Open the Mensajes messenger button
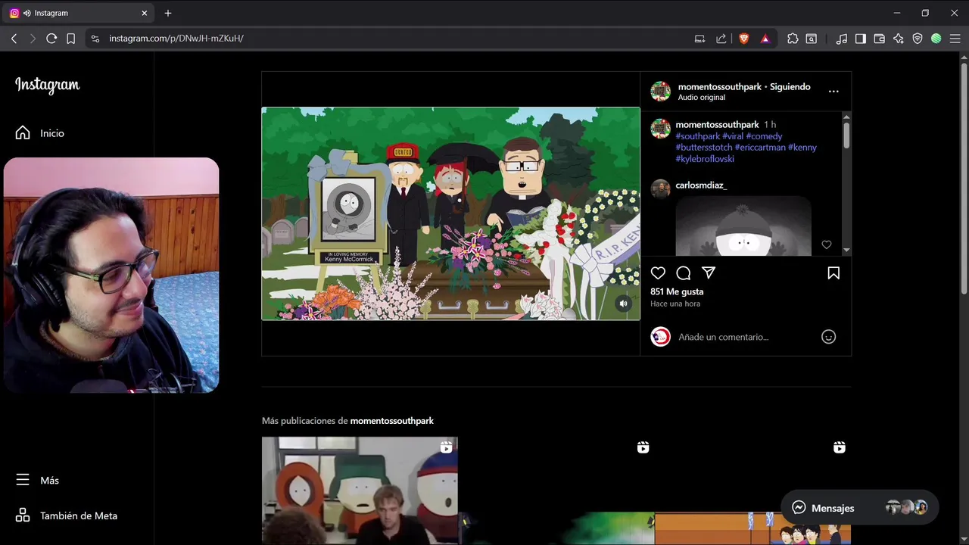The height and width of the screenshot is (545, 969). [x=859, y=508]
